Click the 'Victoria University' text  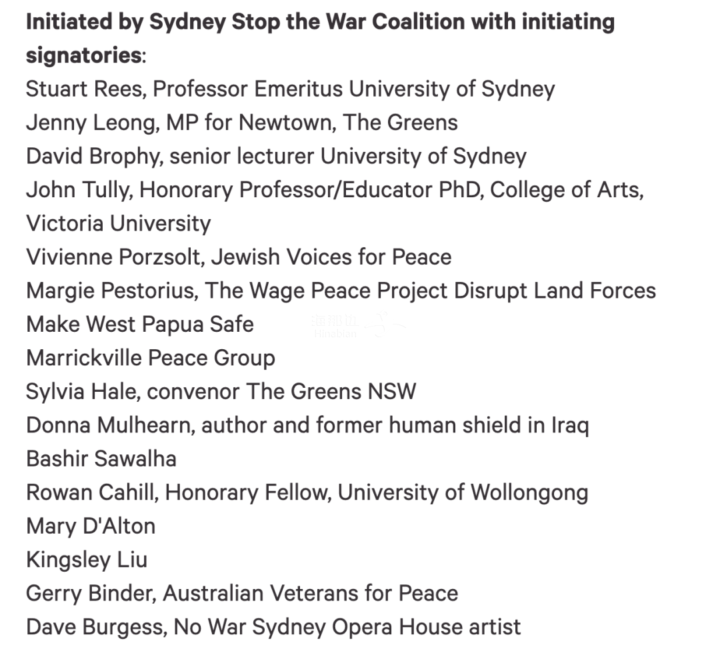119,223
